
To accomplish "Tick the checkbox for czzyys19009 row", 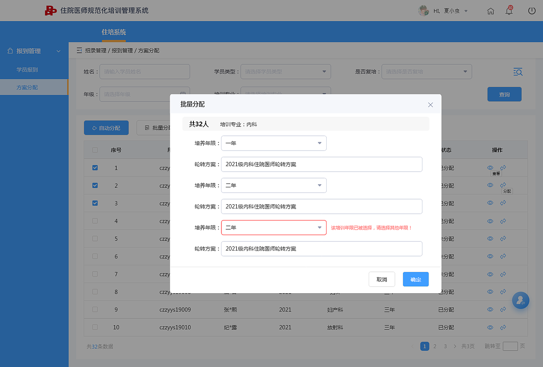I will click(x=95, y=309).
